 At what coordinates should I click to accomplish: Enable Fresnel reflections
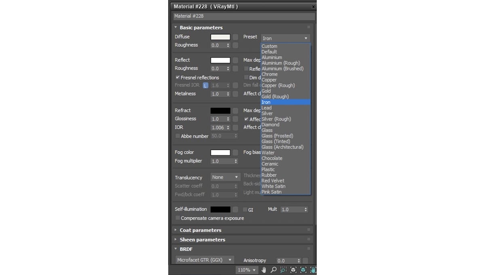[177, 77]
